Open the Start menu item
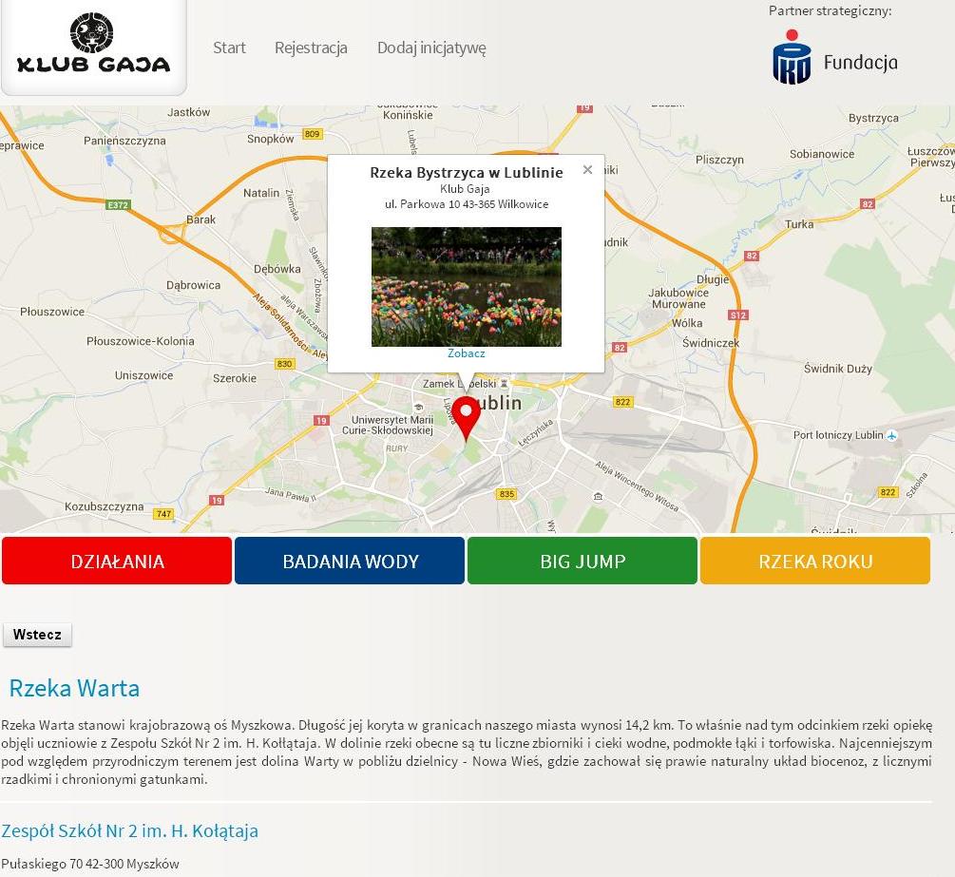 pyautogui.click(x=229, y=48)
